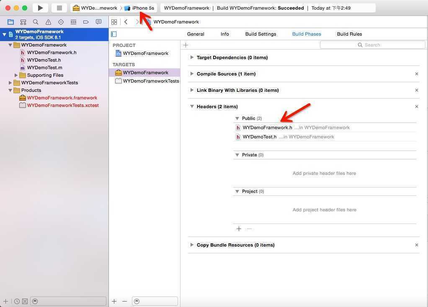The height and width of the screenshot is (307, 428).
Task: Expand the WYDemoFrameworkTests folder
Action: point(10,83)
